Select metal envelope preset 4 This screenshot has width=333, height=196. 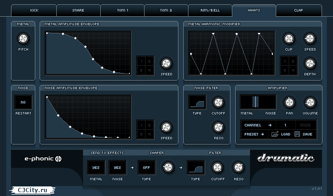149,70
